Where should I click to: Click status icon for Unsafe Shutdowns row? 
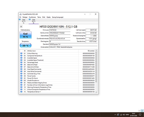click(21, 80)
